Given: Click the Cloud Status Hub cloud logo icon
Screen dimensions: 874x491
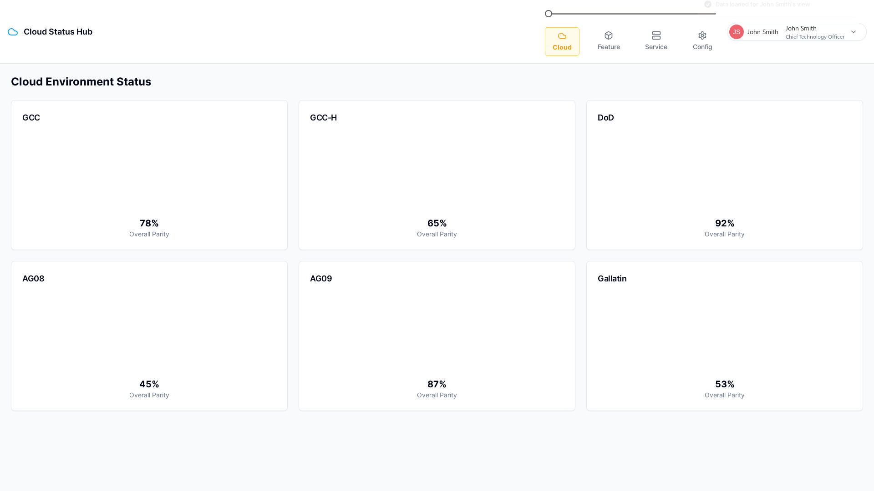Looking at the screenshot, I should [x=13, y=32].
